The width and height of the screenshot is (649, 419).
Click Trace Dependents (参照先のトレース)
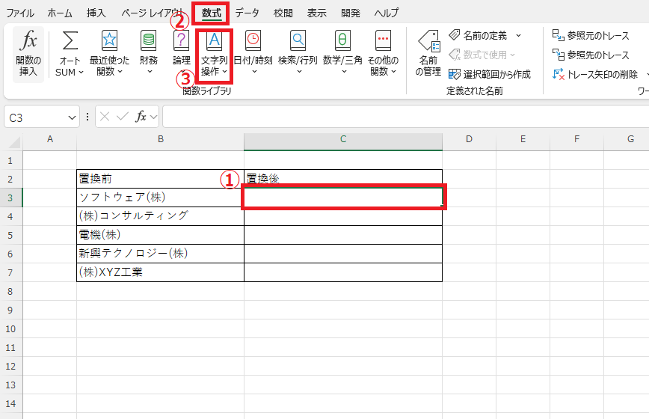[591, 55]
